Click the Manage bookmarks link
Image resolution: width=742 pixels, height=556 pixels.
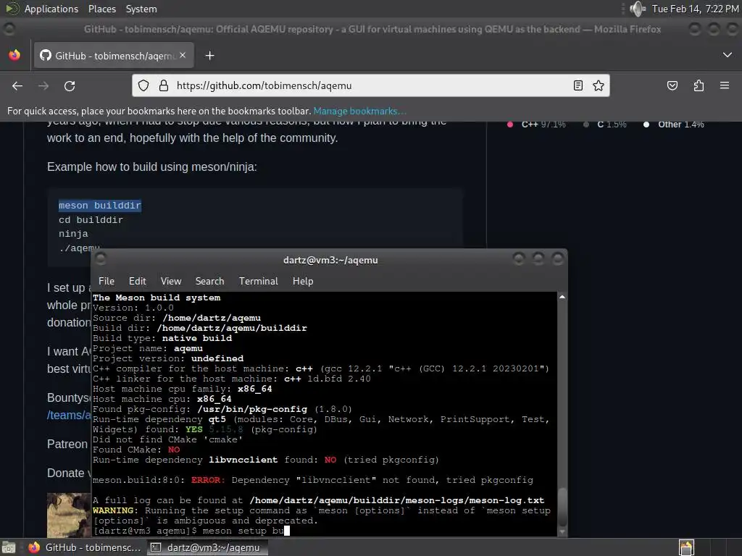359,111
